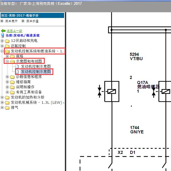Click the 发动机的加热和冷却 folder icon

[x=7, y=97]
